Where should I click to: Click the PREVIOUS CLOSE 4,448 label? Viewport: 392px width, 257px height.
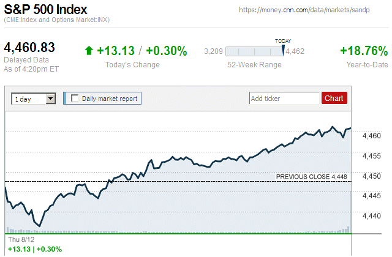point(312,177)
